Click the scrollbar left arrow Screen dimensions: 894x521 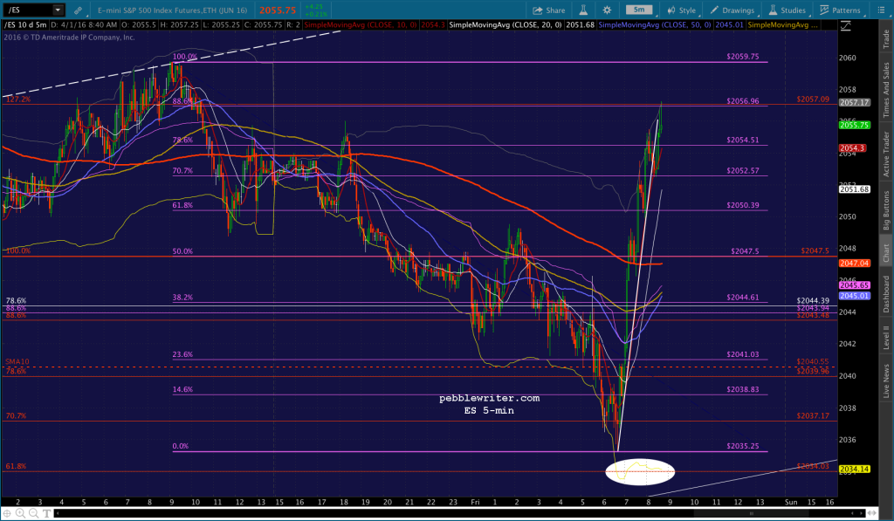58,514
